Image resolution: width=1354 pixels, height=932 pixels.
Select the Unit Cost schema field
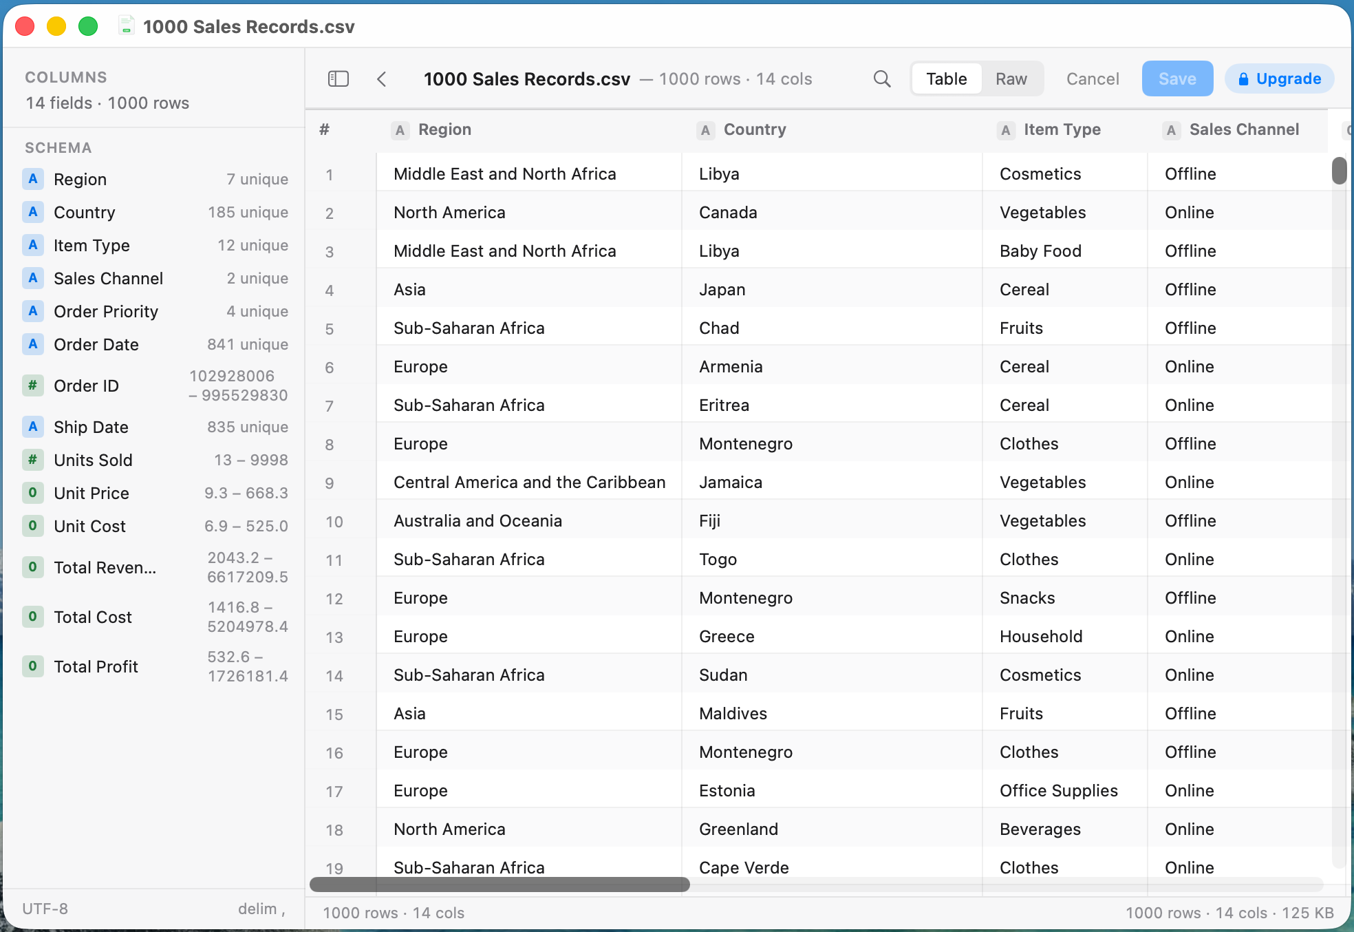(x=155, y=527)
